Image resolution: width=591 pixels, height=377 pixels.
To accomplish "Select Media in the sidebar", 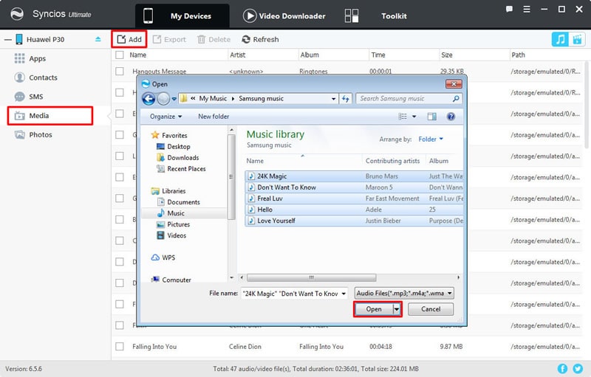I will click(x=49, y=116).
